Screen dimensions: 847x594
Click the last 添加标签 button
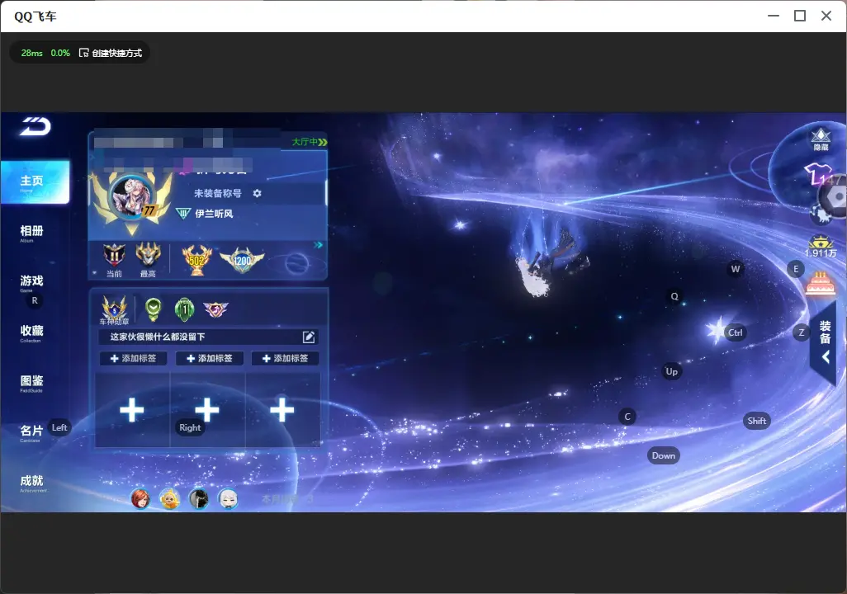coord(285,359)
